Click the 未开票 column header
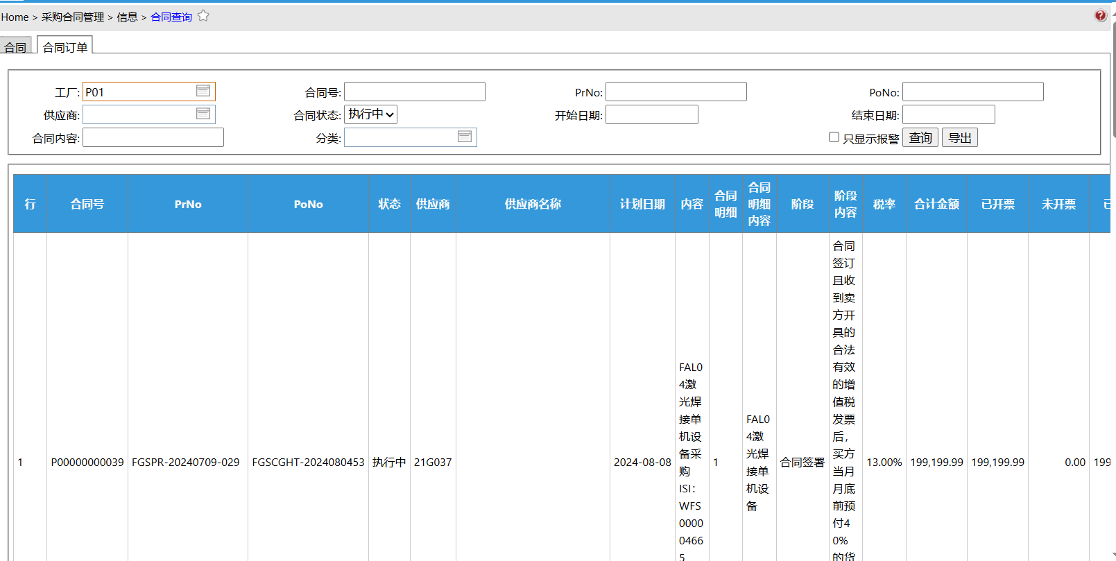This screenshot has height=561, width=1116. pyautogui.click(x=1058, y=204)
